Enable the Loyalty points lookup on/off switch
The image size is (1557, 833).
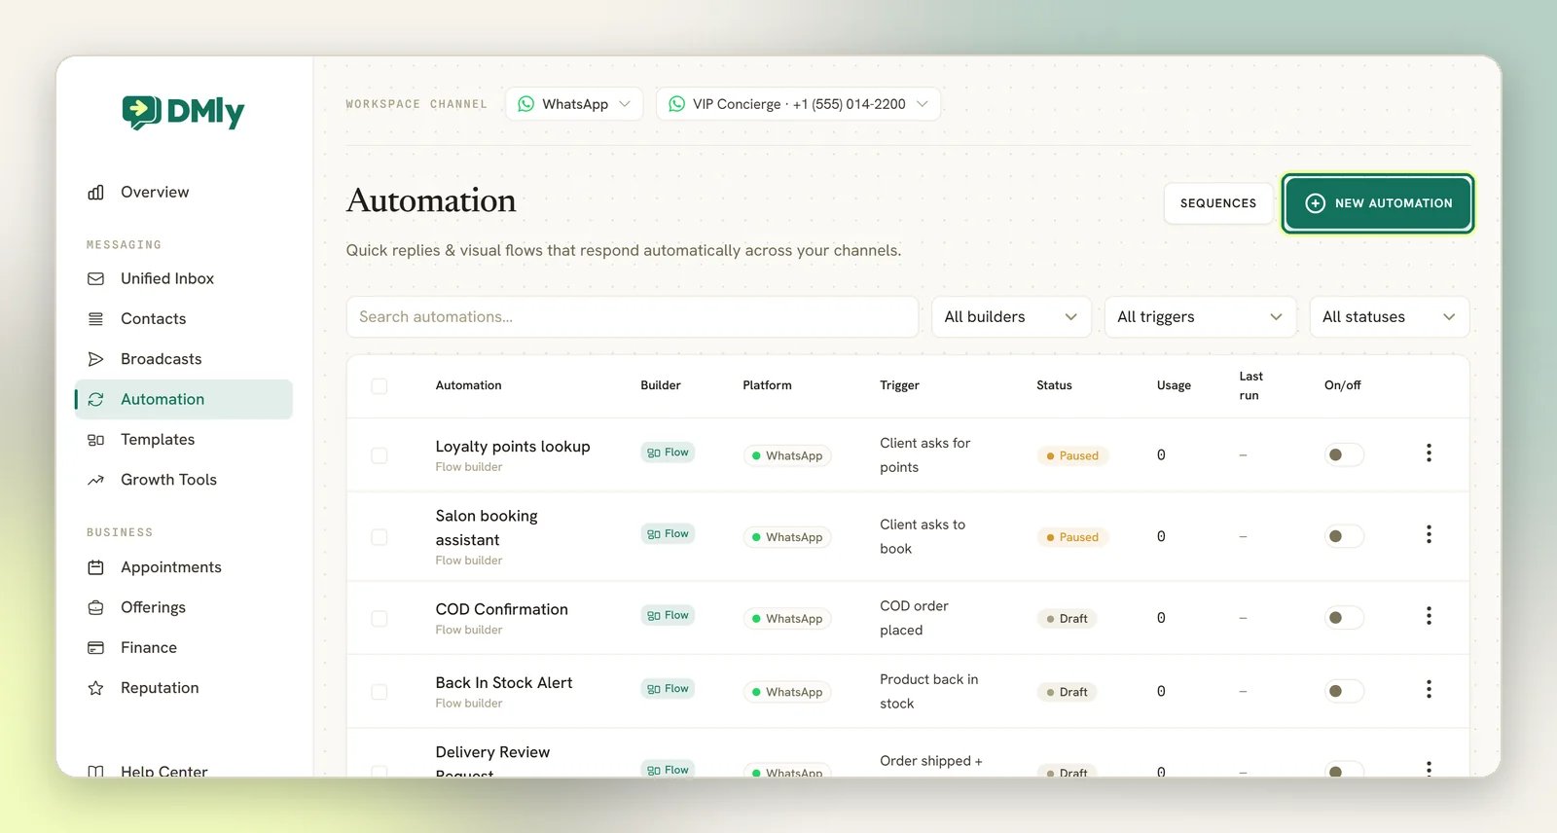point(1344,454)
